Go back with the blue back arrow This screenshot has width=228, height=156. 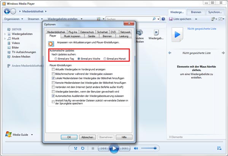[x=7, y=11]
